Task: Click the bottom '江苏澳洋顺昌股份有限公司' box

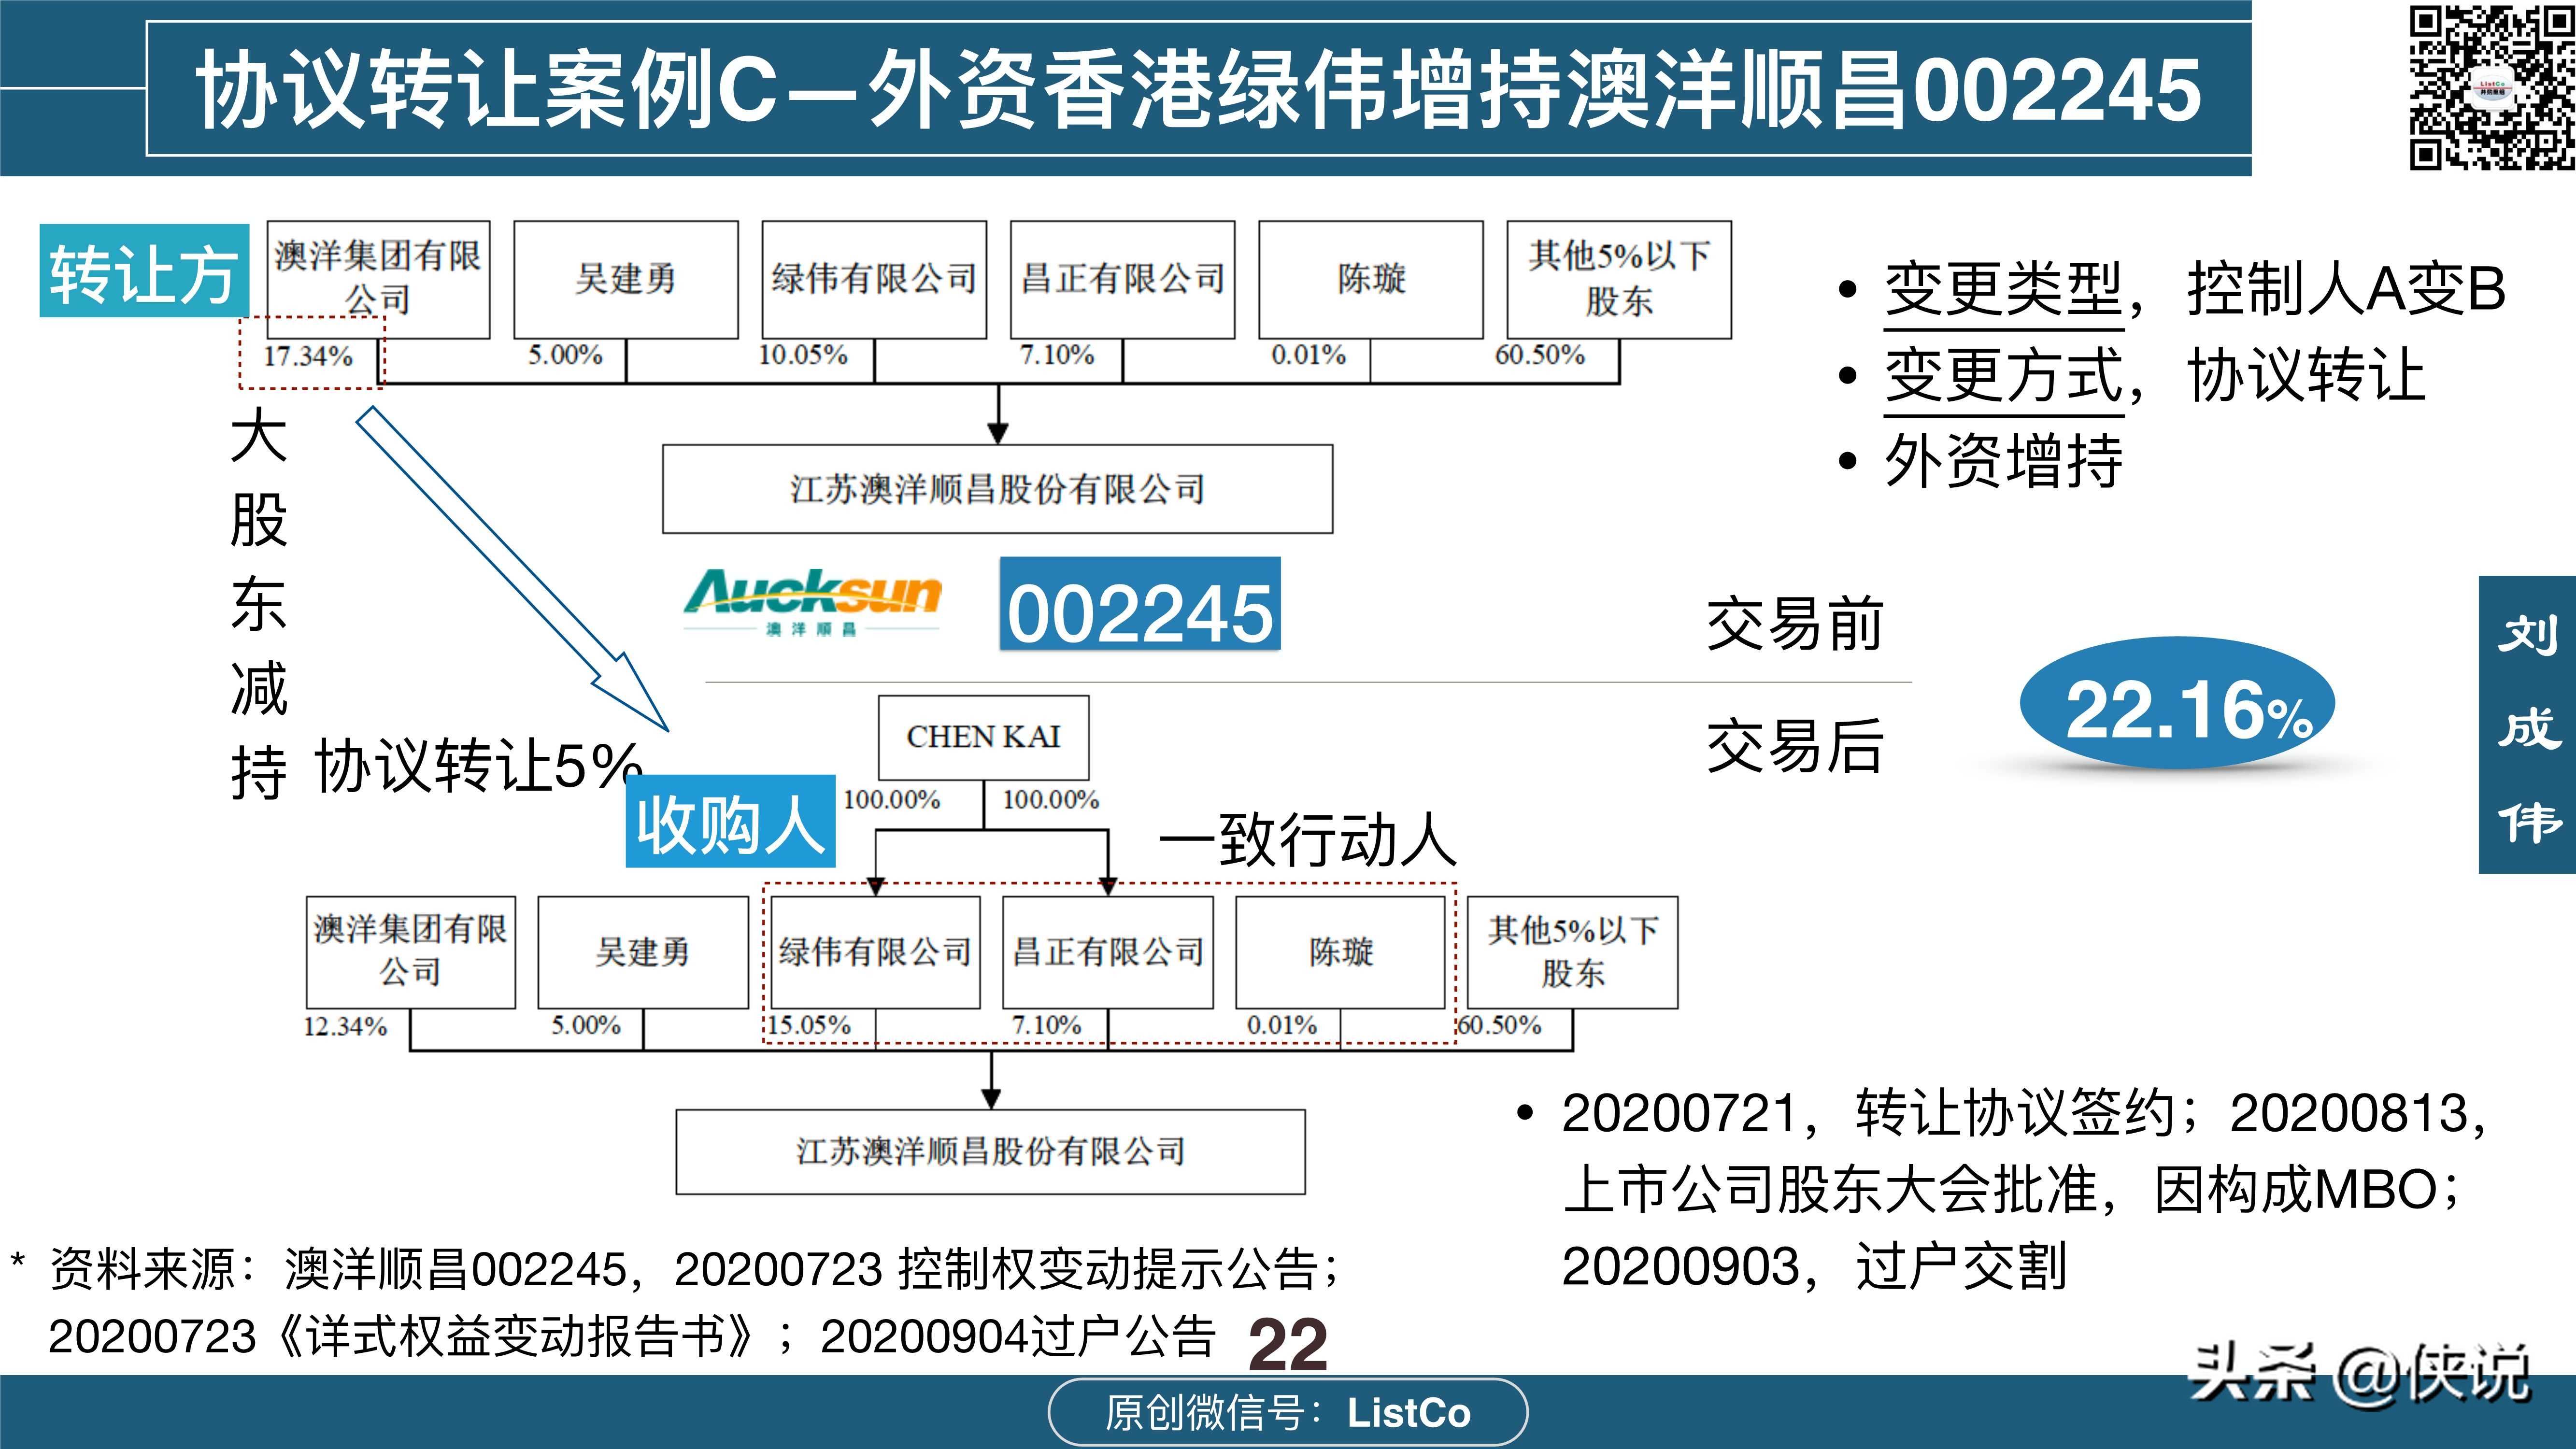Action: [990, 1152]
